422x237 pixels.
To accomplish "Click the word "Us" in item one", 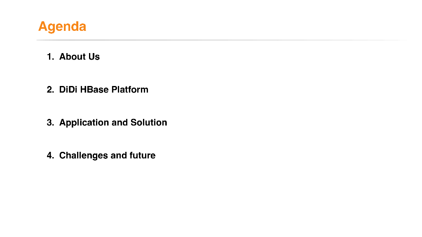I will click(x=94, y=57).
